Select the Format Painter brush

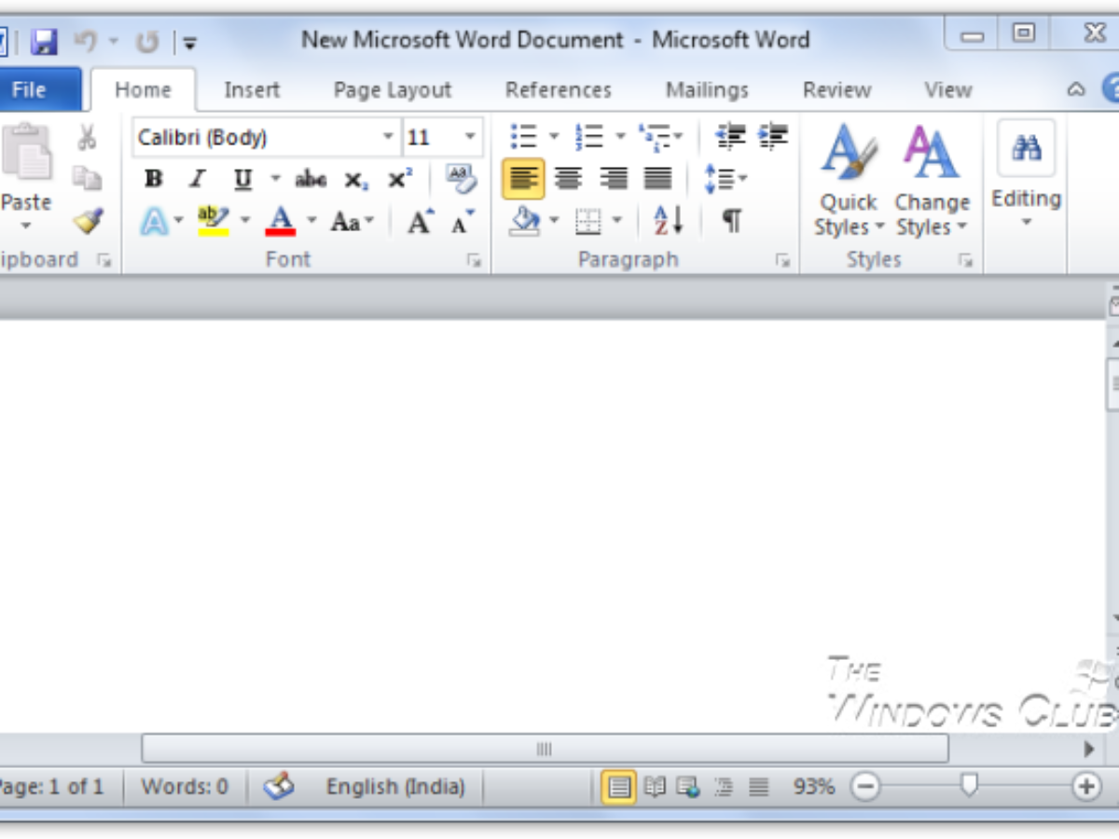(x=88, y=221)
